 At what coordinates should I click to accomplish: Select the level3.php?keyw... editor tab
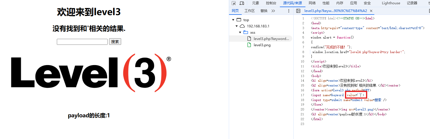(x=335, y=11)
